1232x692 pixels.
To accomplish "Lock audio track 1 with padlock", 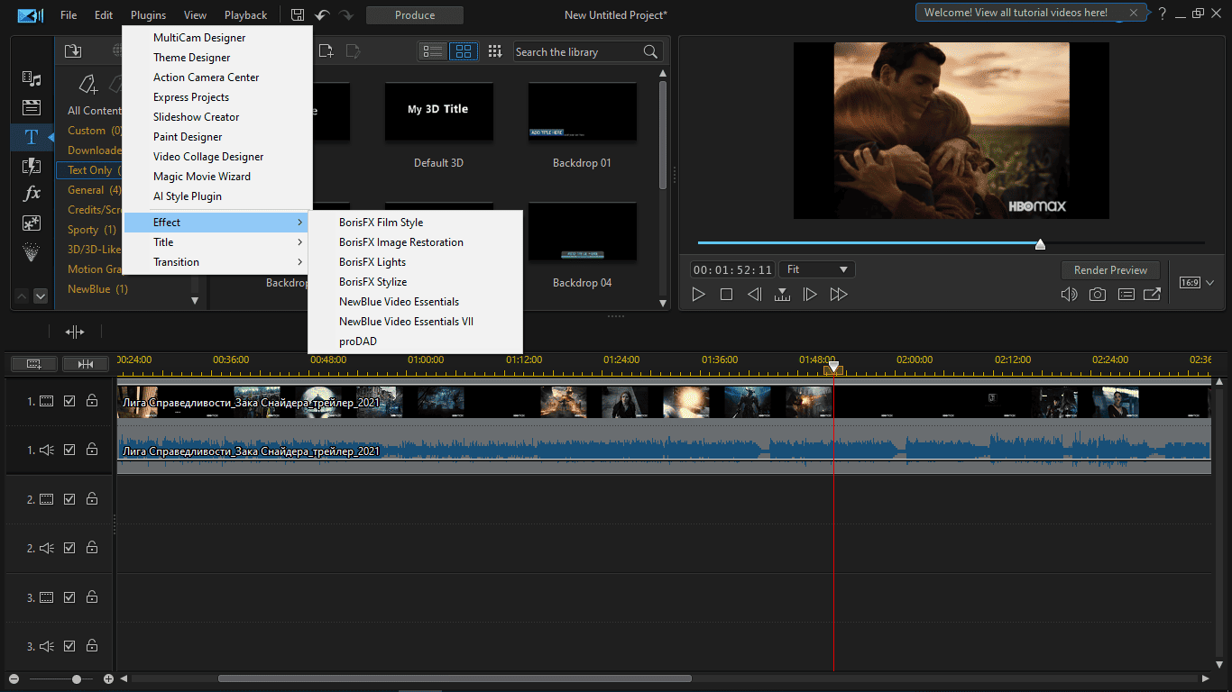I will (92, 450).
